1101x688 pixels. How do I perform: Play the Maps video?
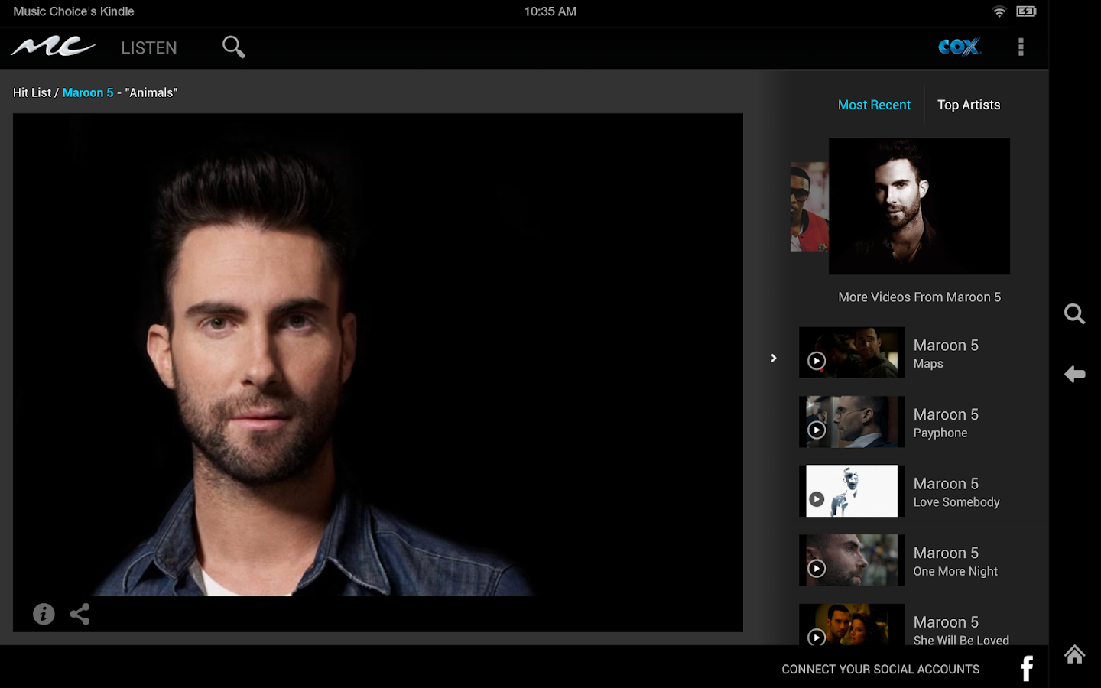[852, 353]
